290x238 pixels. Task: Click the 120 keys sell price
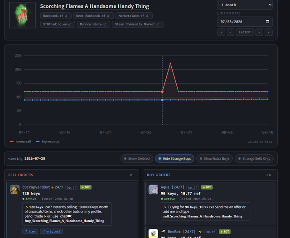pyautogui.click(x=31, y=194)
